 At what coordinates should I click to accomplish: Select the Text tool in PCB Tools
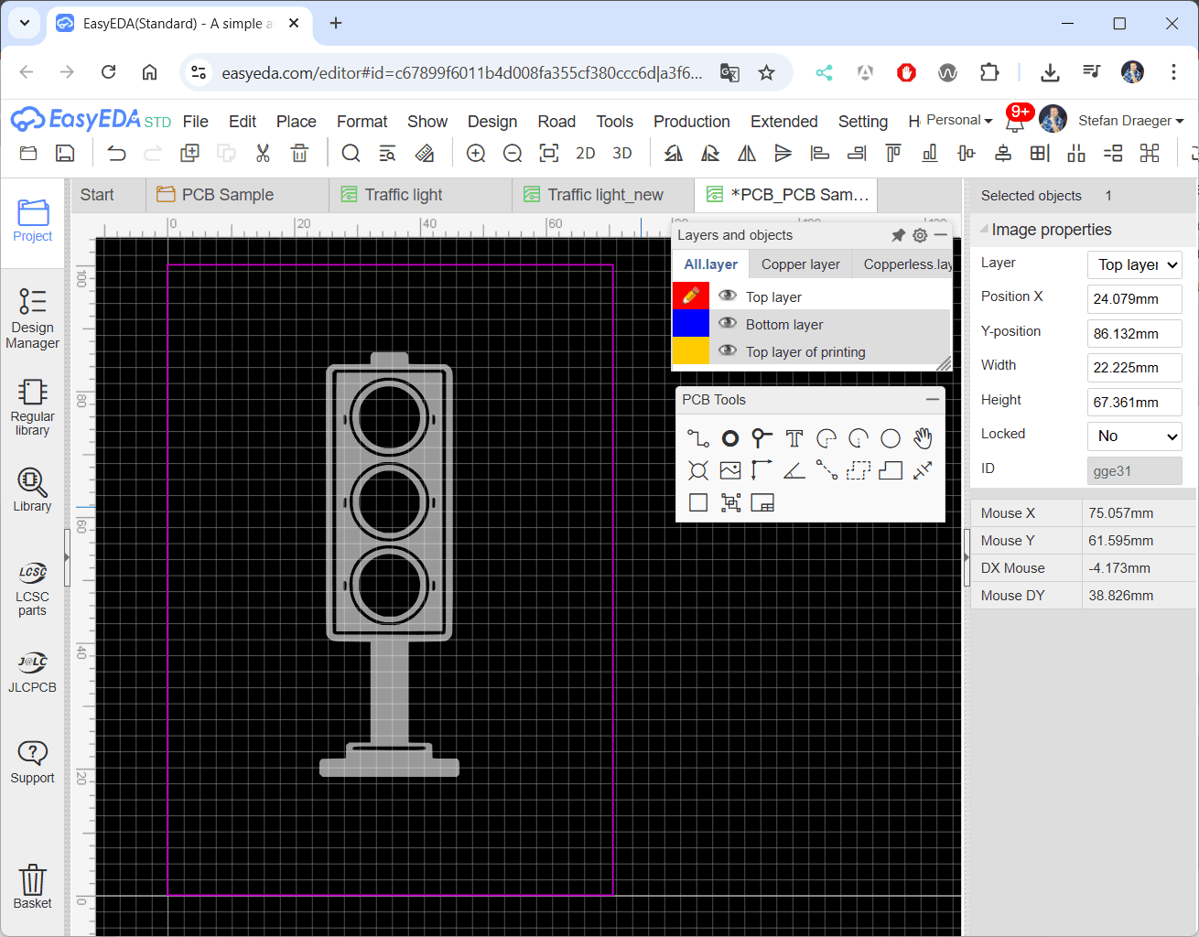(794, 439)
